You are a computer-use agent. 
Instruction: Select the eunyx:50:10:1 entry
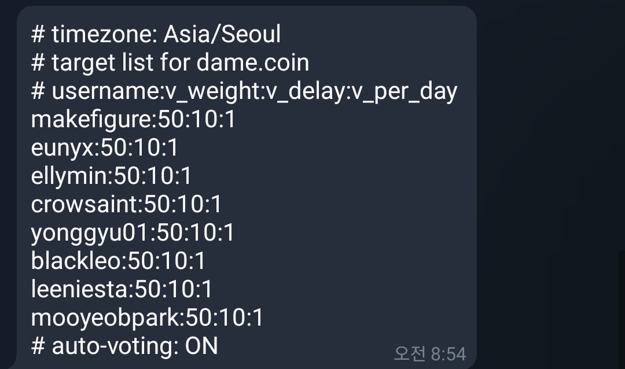[105, 148]
